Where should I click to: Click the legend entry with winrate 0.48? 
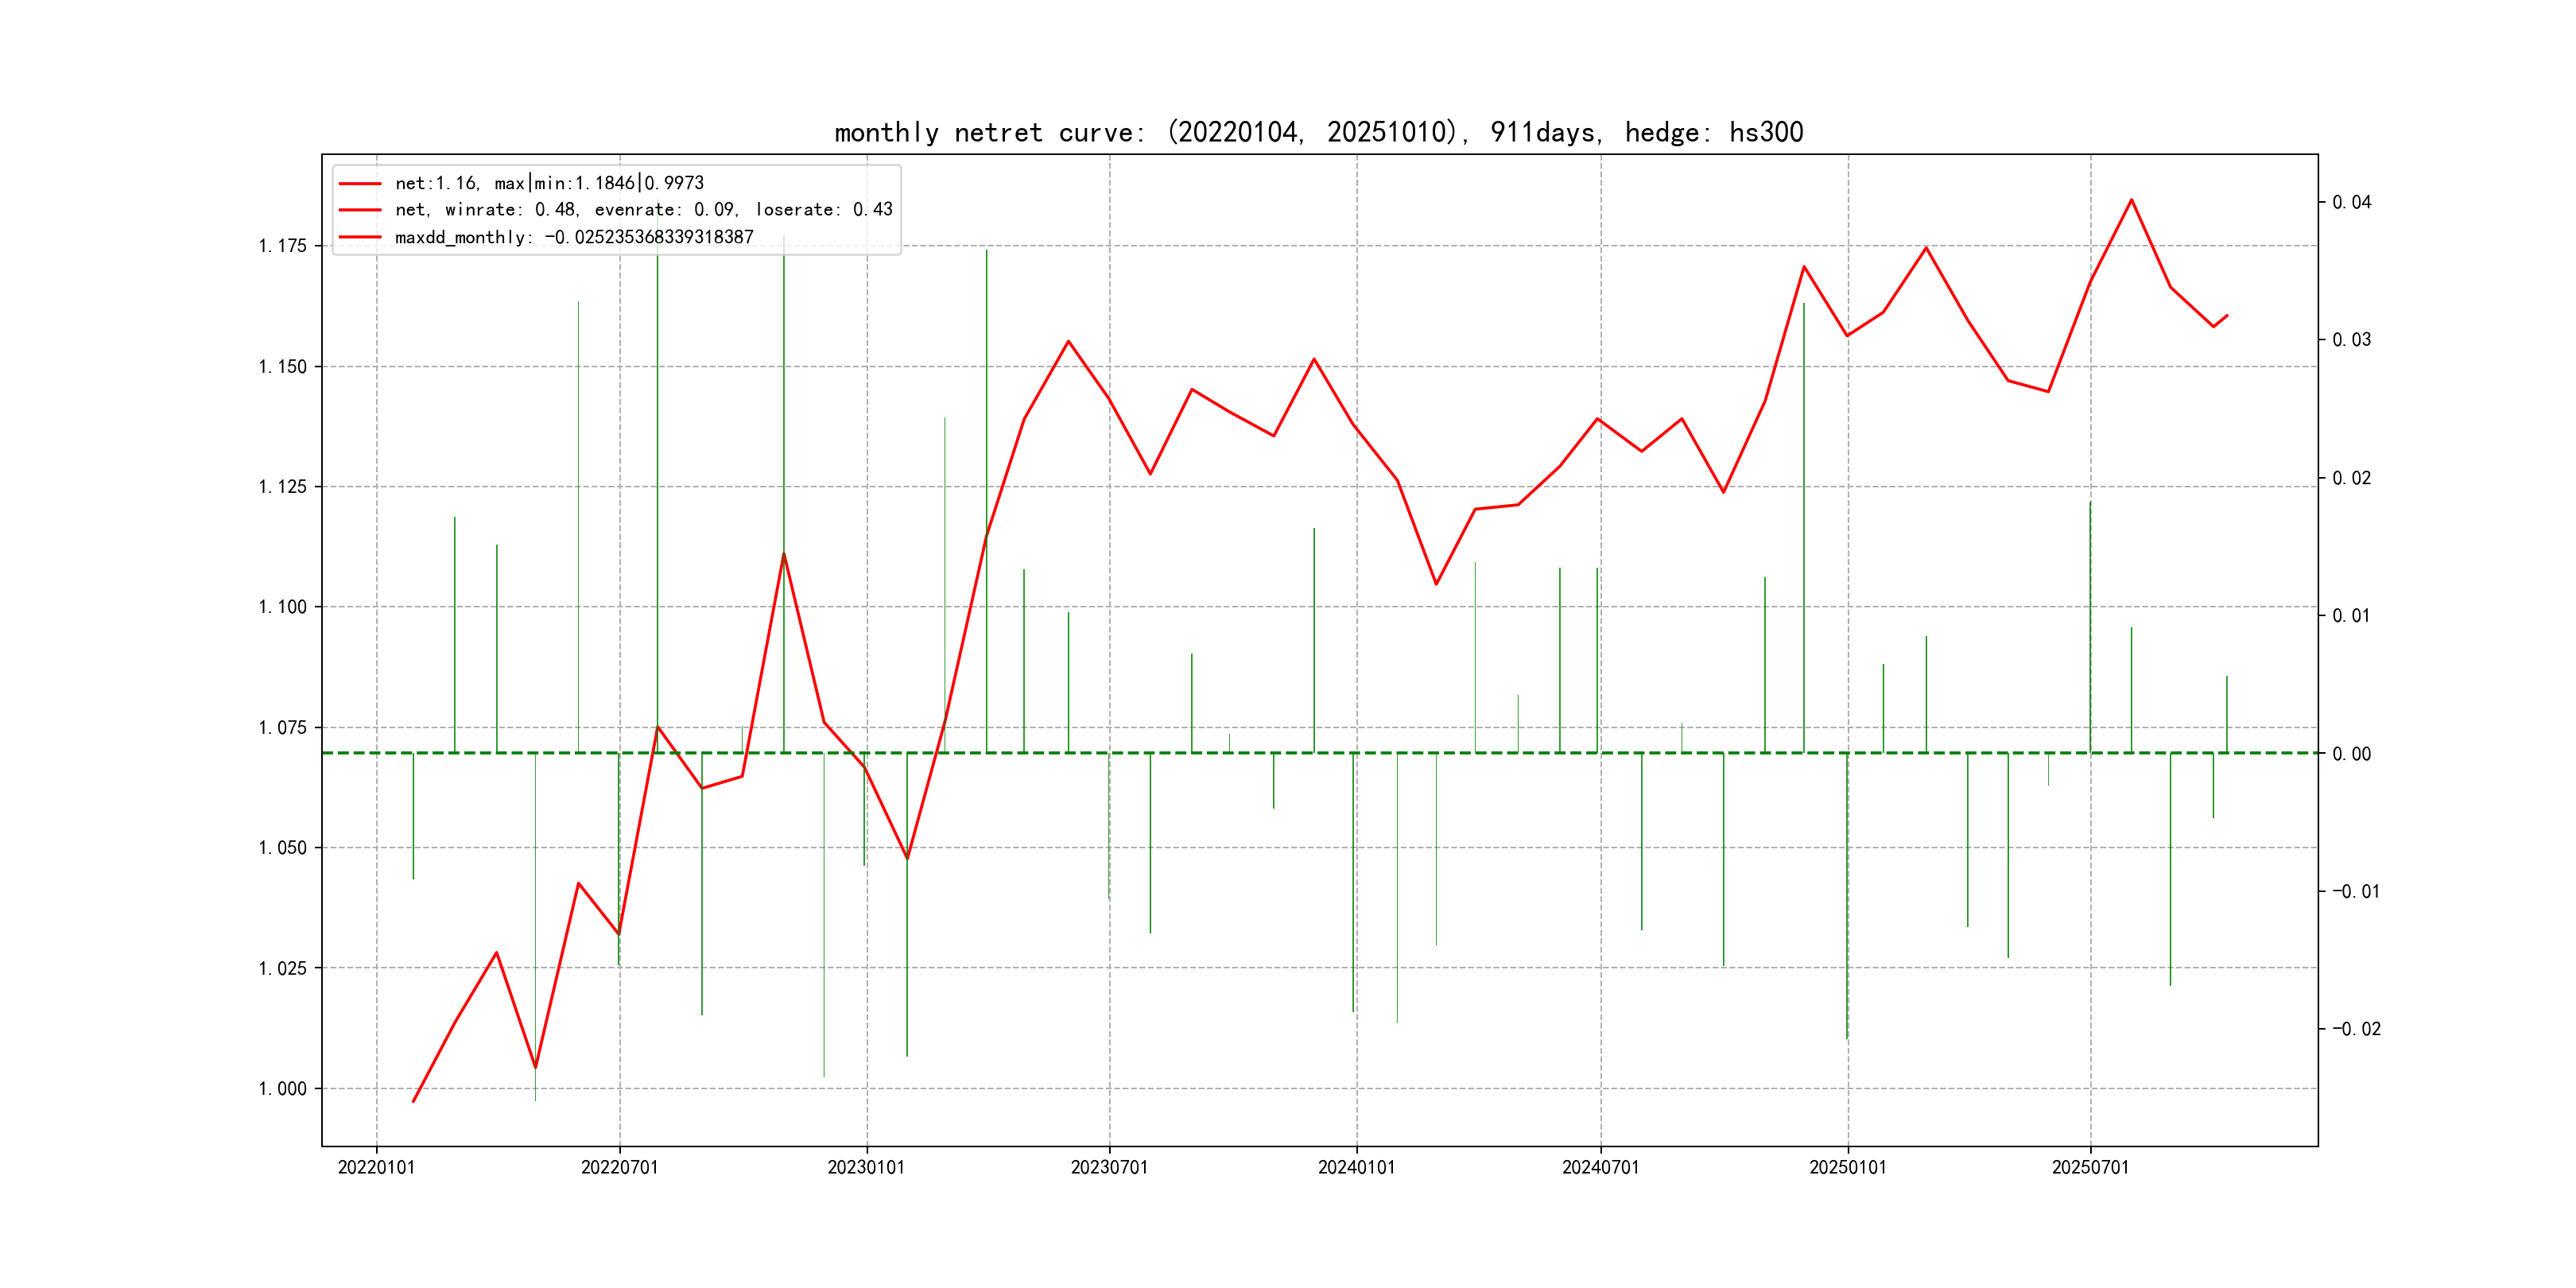[x=643, y=210]
